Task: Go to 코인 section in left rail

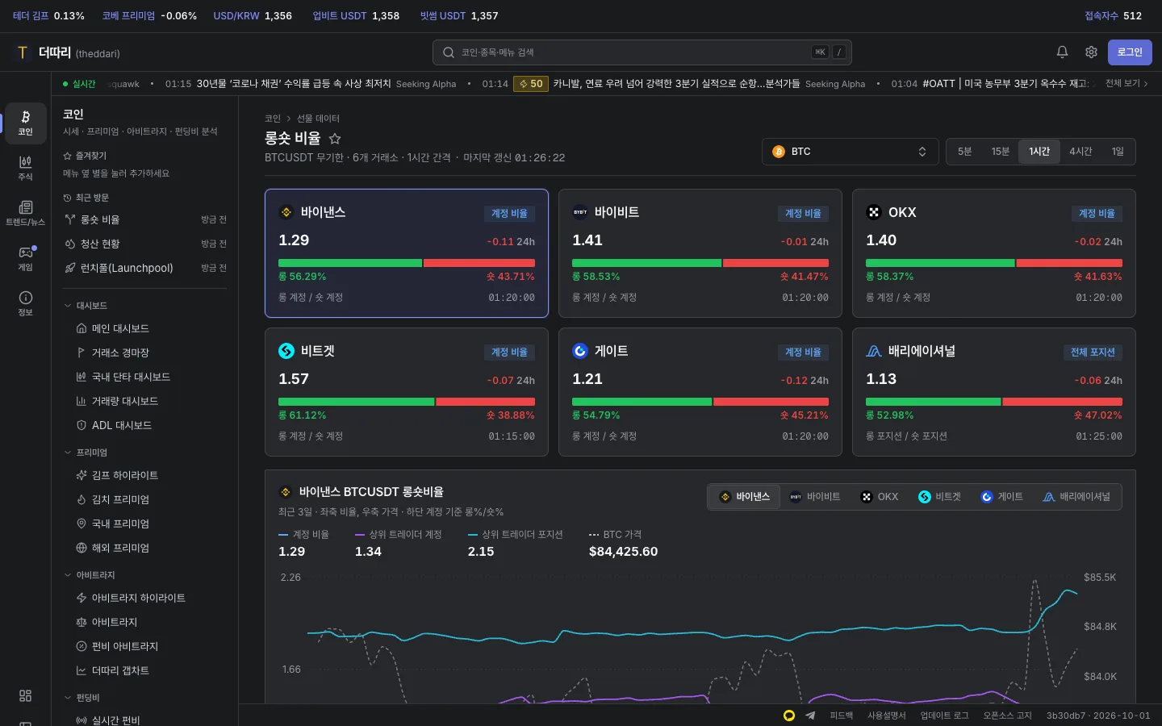Action: pyautogui.click(x=26, y=123)
